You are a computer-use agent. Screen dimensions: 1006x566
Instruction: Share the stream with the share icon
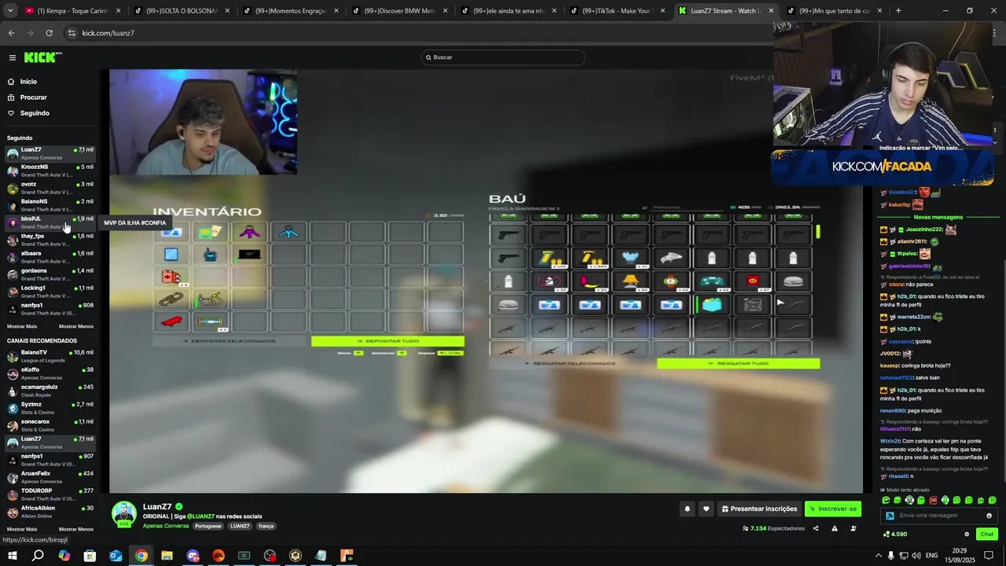click(x=816, y=528)
